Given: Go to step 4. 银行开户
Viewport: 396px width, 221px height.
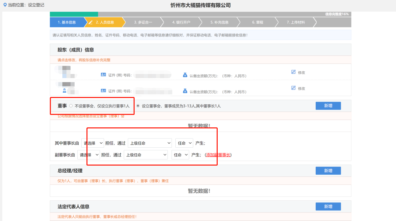Looking at the screenshot, I should coord(181,22).
